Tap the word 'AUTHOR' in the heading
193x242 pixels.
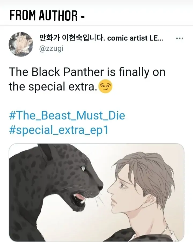pyautogui.click(x=58, y=15)
